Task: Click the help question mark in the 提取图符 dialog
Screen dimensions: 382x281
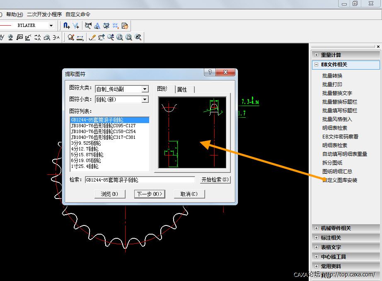Action: (x=210, y=73)
